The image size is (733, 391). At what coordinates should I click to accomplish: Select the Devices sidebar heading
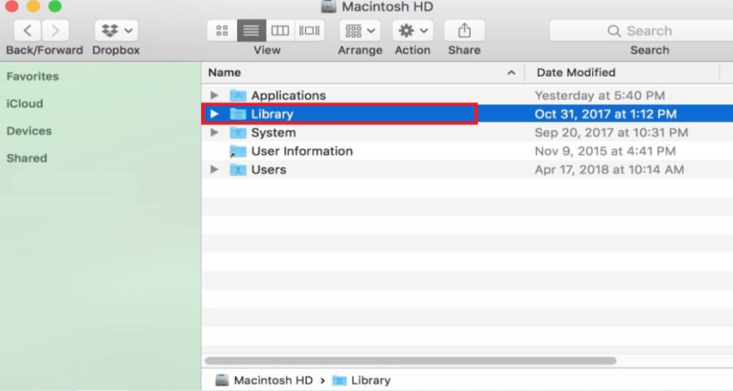(29, 130)
